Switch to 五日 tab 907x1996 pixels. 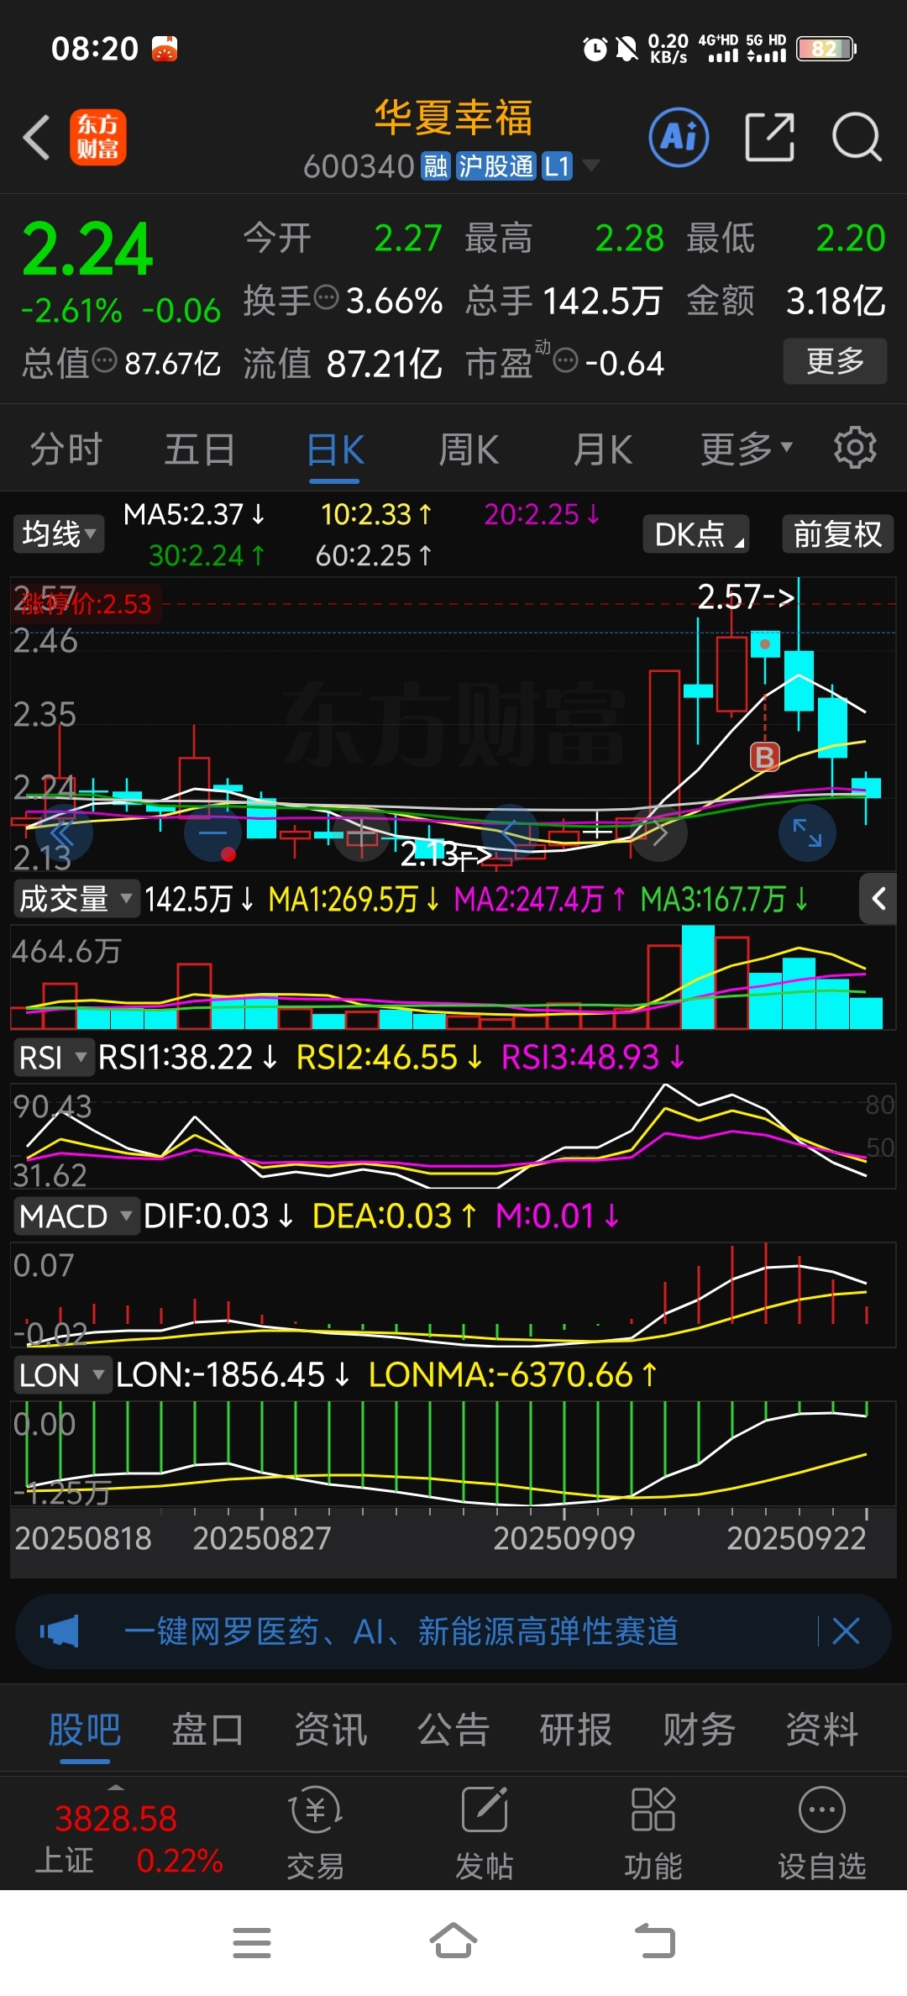[x=200, y=449]
